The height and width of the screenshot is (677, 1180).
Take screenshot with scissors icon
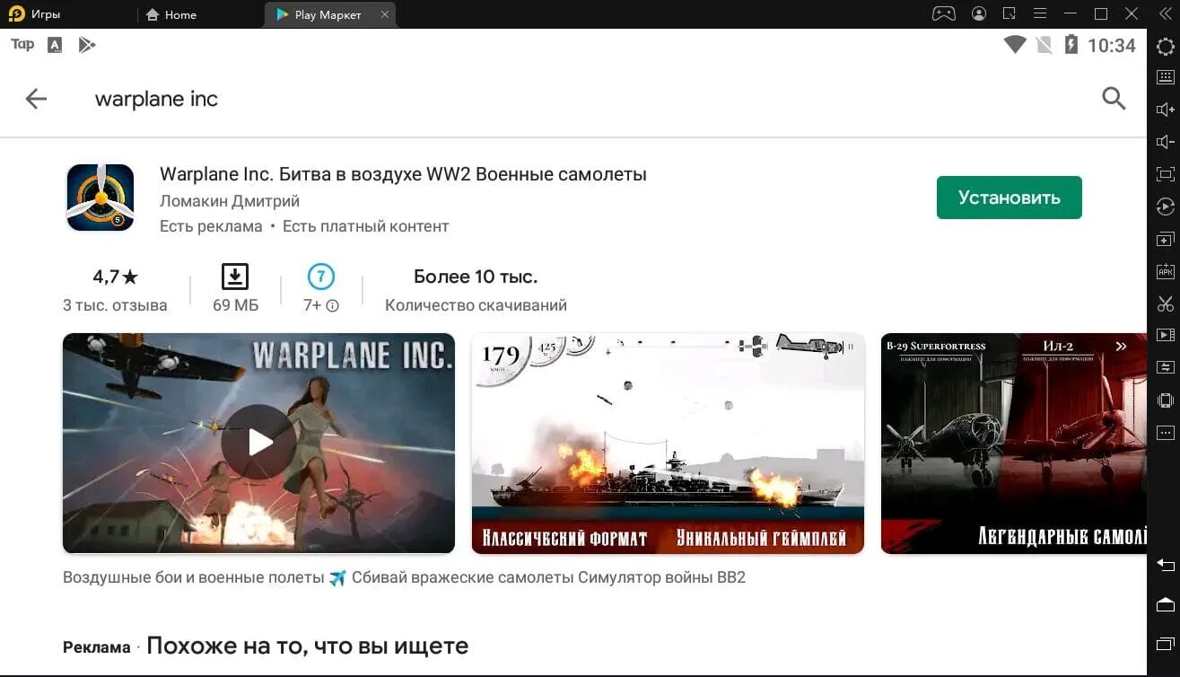[x=1165, y=303]
